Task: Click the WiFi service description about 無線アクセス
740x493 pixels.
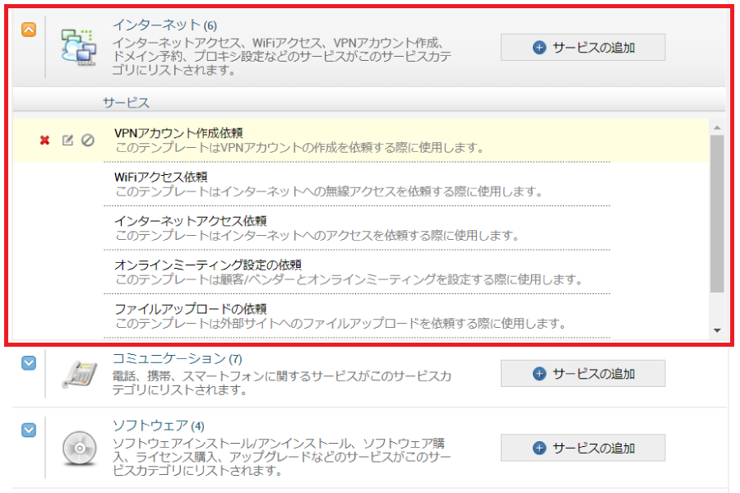Action: pos(329,191)
